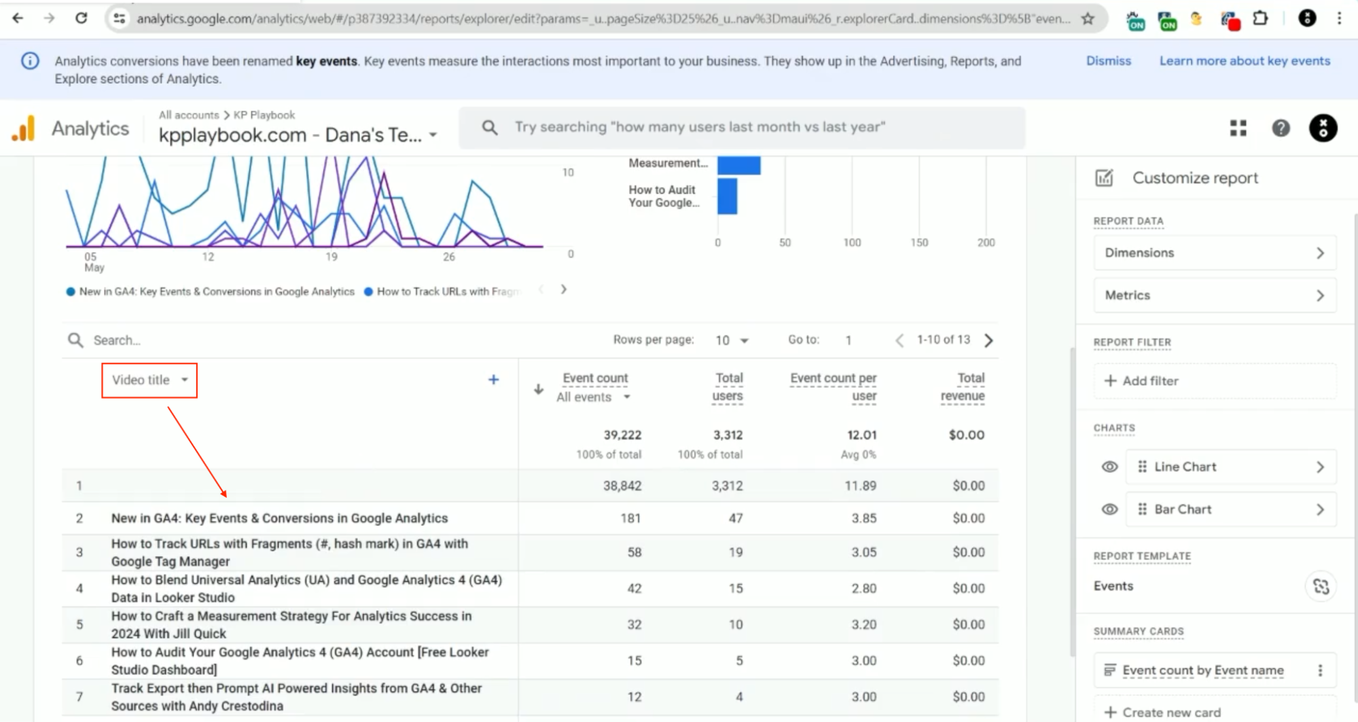Click row How to Audit Your Google Analytics 4
1358x722 pixels.
click(530, 661)
